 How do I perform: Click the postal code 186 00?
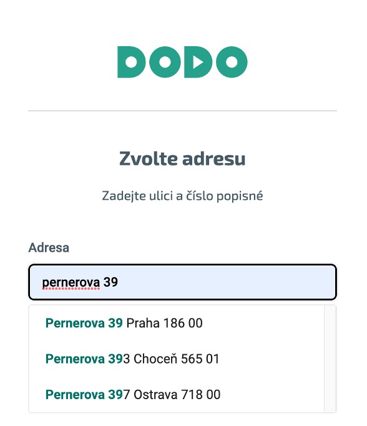[x=183, y=324]
